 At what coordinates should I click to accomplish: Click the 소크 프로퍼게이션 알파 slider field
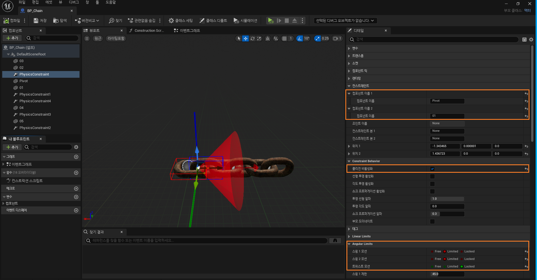(447, 214)
